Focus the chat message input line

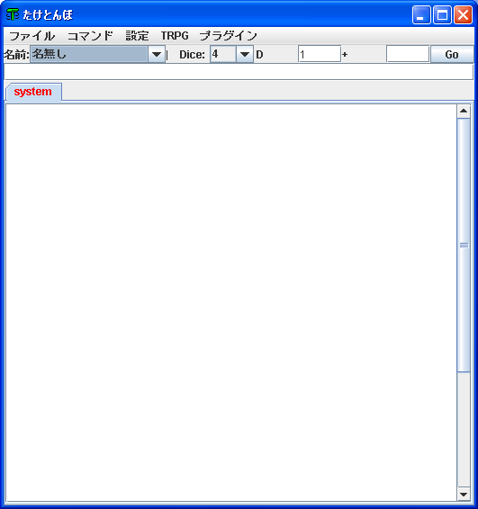point(239,72)
